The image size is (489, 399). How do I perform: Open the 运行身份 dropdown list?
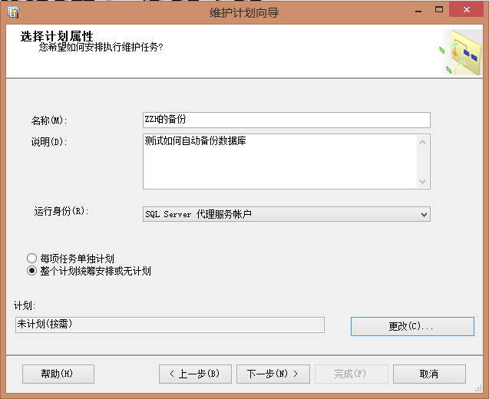(286, 214)
